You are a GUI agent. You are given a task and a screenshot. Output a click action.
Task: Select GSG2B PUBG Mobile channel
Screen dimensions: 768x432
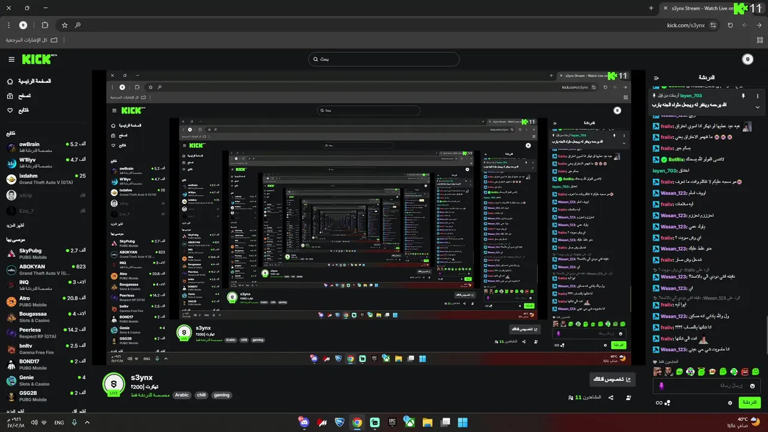tap(46, 396)
